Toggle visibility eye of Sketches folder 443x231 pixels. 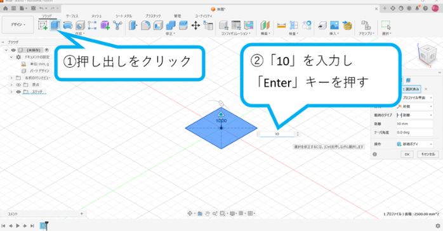18,92
